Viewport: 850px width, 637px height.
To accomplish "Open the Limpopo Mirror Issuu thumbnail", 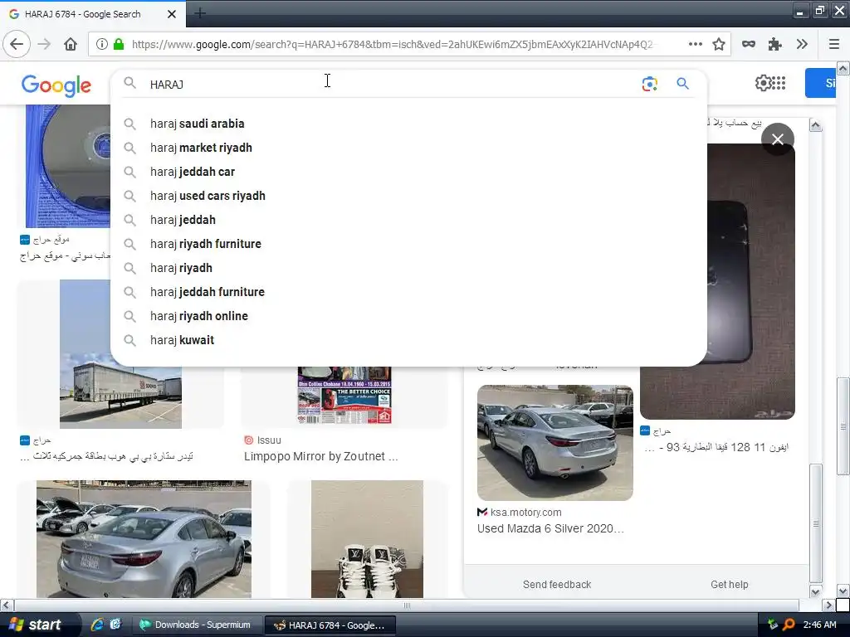I will (344, 396).
